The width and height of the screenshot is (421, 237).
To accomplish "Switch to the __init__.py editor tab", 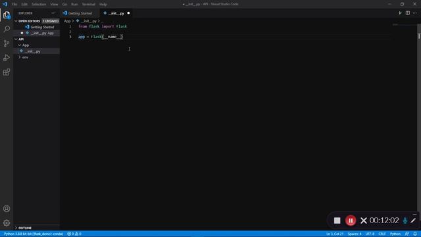I will (116, 13).
